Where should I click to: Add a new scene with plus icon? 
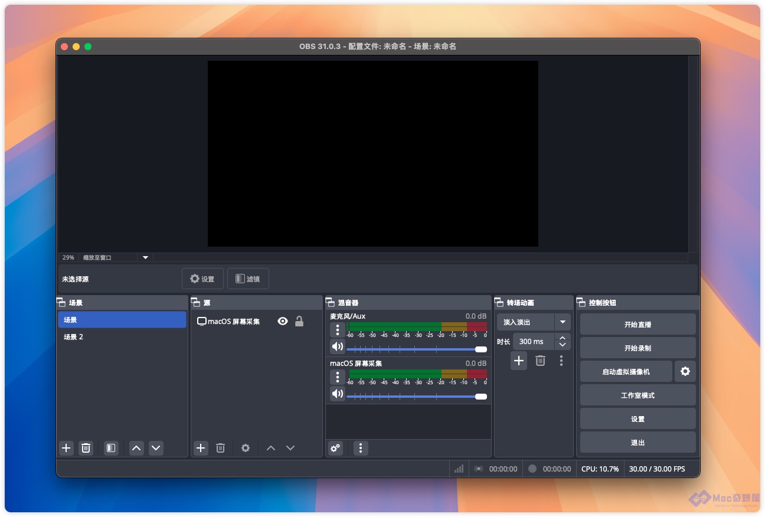pyautogui.click(x=66, y=448)
